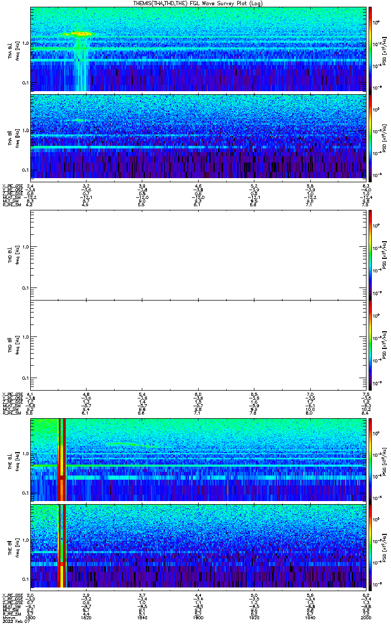The image size is (391, 625).
Task: Click the 'THE B∥ freq [Hz]' axis label
Action: (x=14, y=547)
